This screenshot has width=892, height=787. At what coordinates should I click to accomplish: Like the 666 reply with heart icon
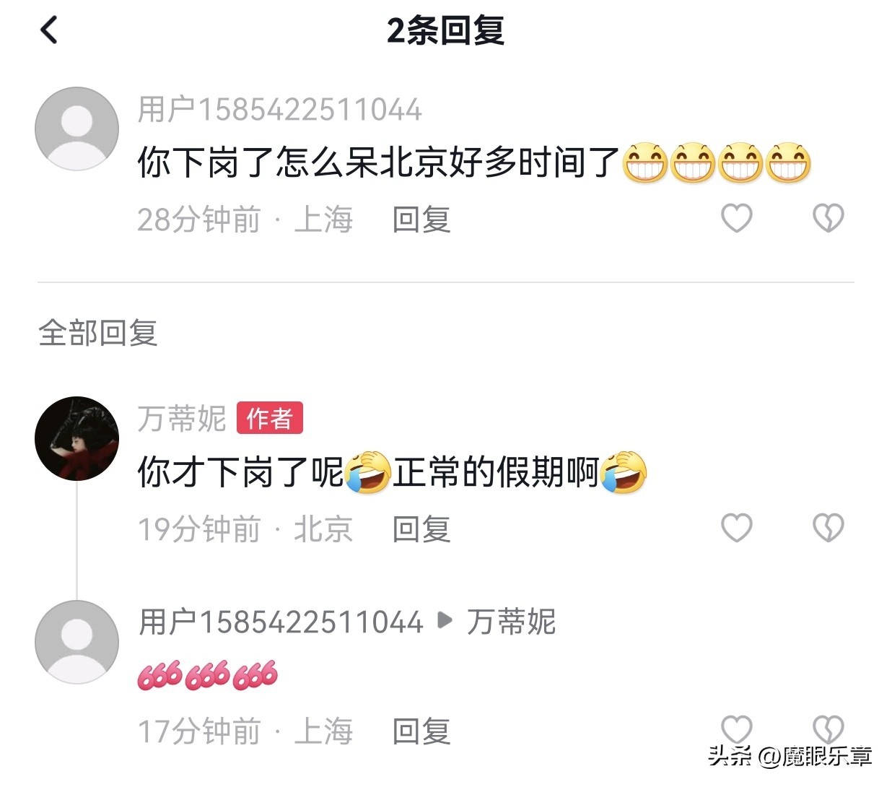[737, 729]
